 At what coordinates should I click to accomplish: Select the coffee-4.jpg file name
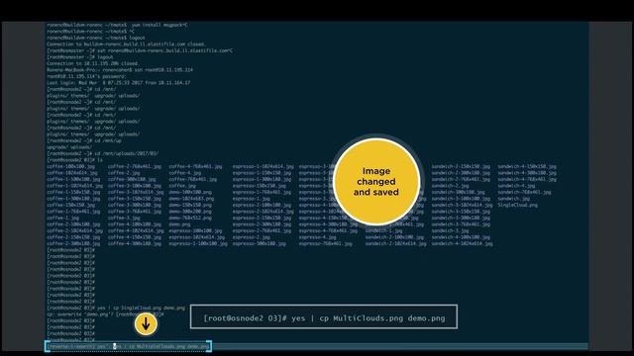tap(185, 173)
